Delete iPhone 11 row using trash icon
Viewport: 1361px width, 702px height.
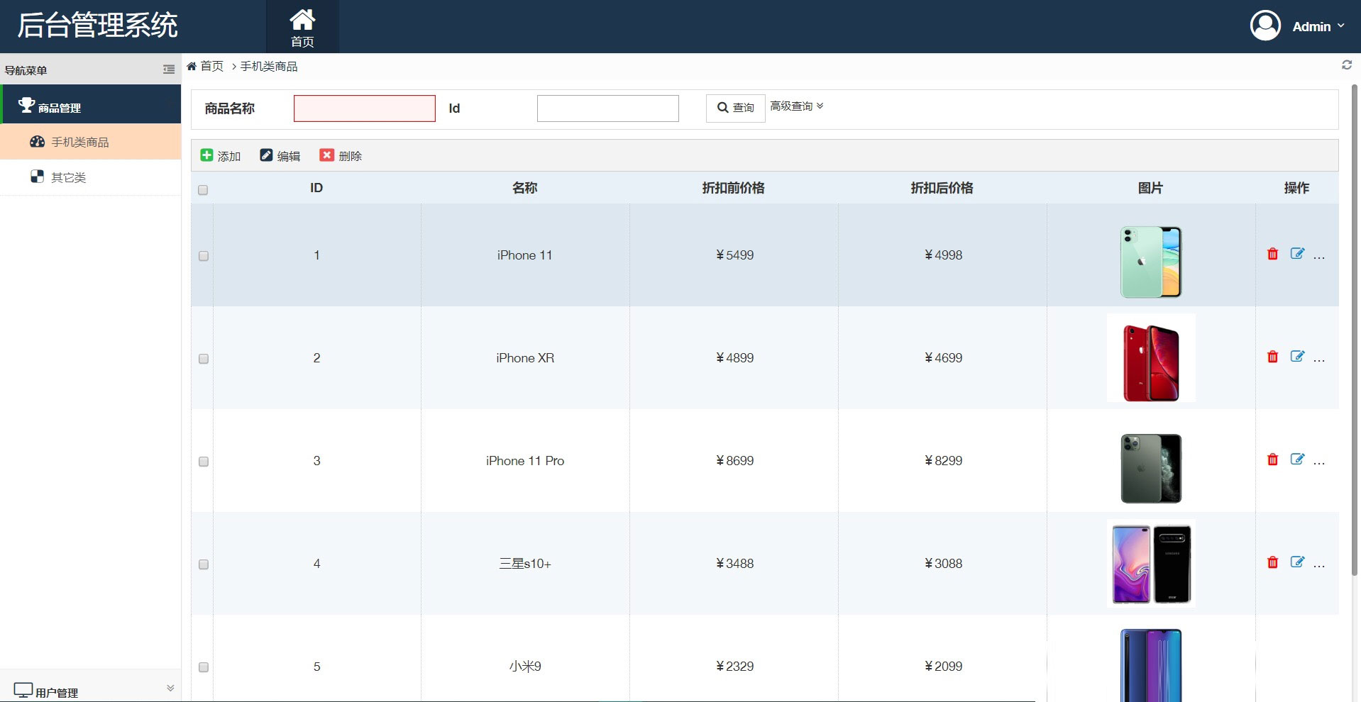1272,254
